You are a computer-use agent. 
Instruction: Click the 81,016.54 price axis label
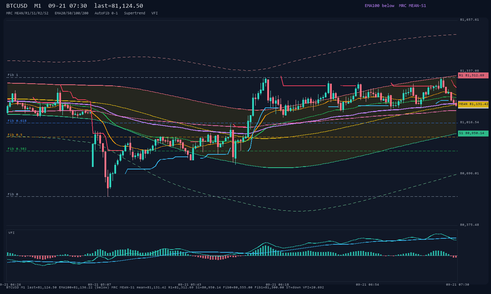click(469, 122)
